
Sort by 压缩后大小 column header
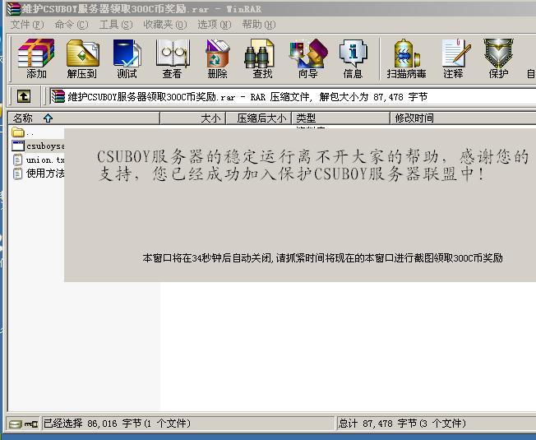pos(259,118)
